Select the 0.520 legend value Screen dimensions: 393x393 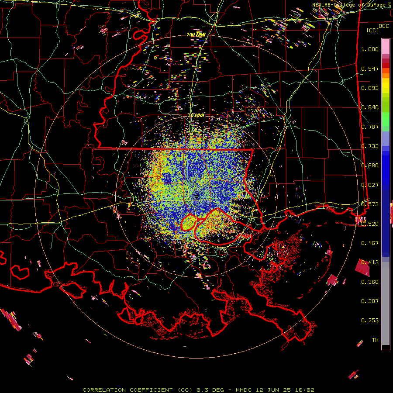(x=370, y=224)
